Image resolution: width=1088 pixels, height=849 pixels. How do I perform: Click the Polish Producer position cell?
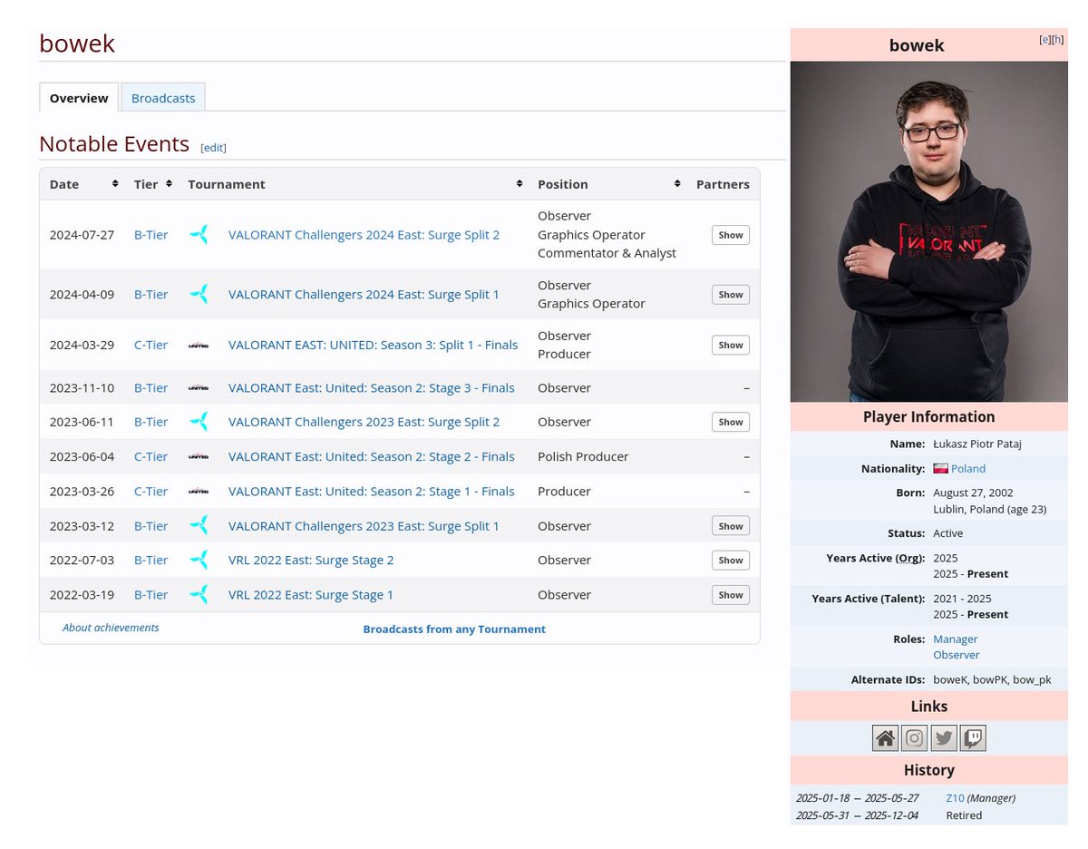pyautogui.click(x=583, y=456)
